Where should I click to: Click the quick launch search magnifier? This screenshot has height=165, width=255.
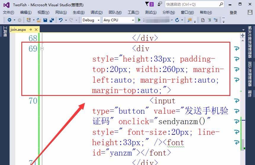(x=221, y=4)
